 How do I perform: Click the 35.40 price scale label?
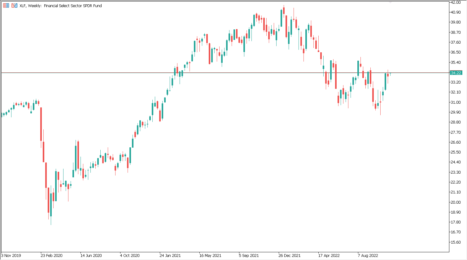click(456, 63)
